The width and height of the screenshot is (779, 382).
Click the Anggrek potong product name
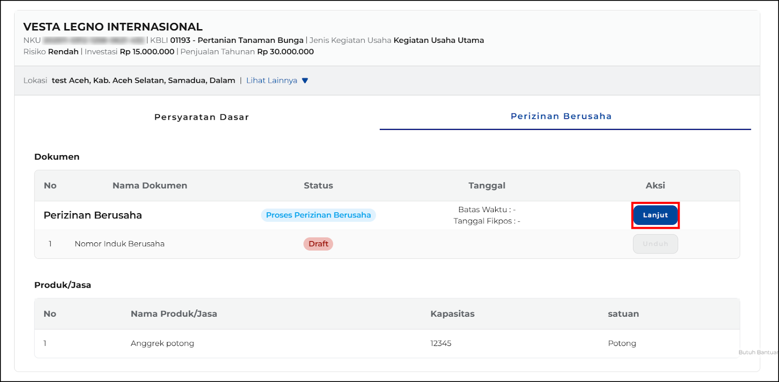[162, 343]
